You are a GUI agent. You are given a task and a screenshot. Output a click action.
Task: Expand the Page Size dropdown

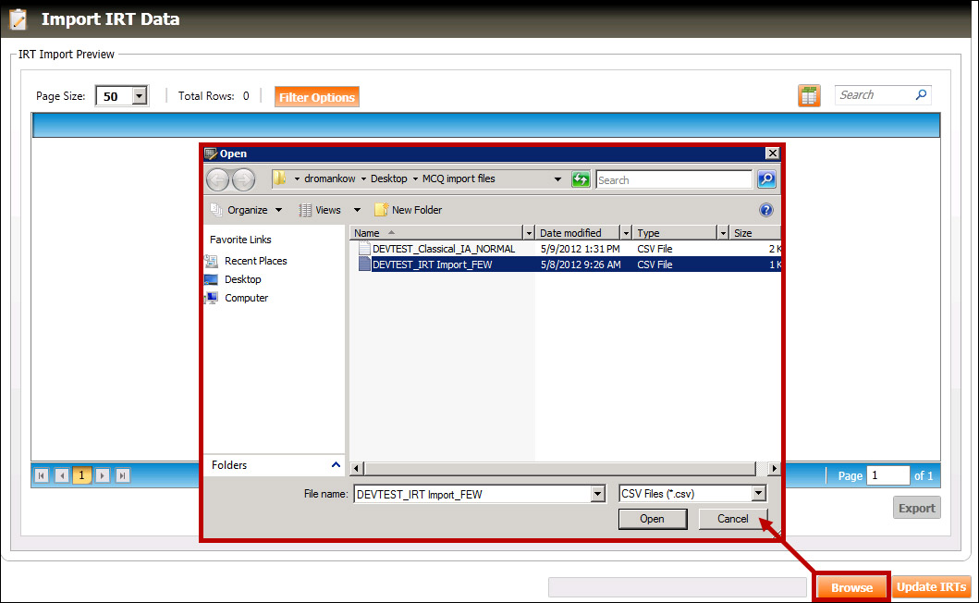(x=140, y=96)
